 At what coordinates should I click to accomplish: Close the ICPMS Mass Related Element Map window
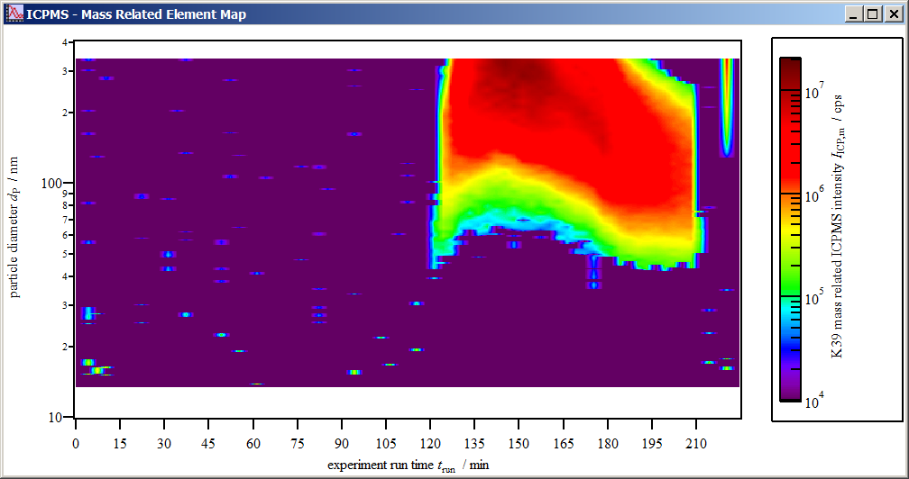point(894,14)
